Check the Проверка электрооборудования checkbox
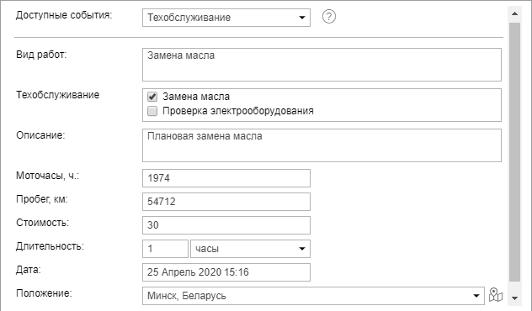This screenshot has width=532, height=311. point(152,111)
